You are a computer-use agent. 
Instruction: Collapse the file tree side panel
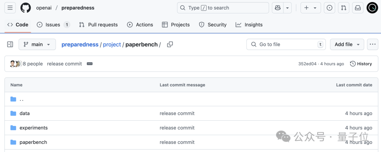(10, 45)
